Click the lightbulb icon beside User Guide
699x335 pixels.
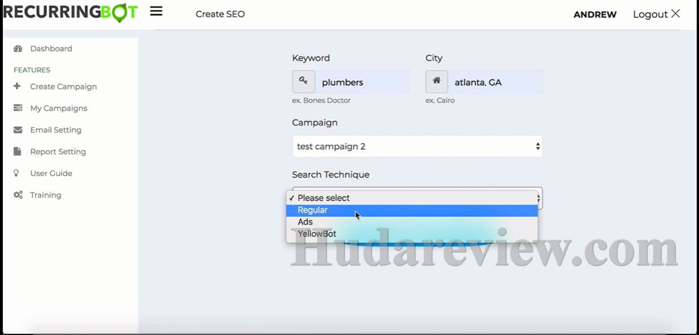(x=16, y=173)
